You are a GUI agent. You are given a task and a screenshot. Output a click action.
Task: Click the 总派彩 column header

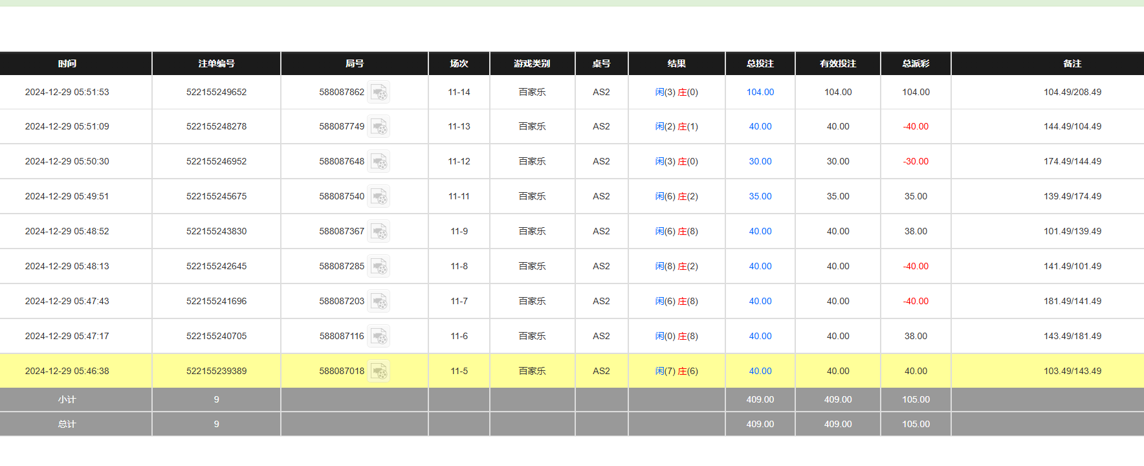tap(916, 63)
